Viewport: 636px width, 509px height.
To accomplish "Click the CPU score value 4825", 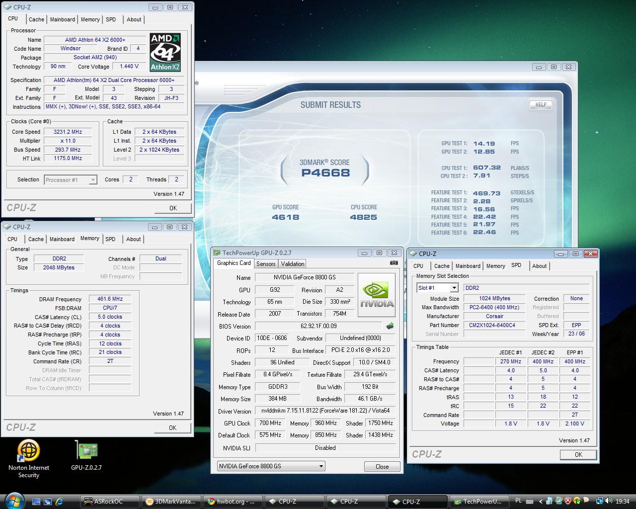I will point(364,217).
